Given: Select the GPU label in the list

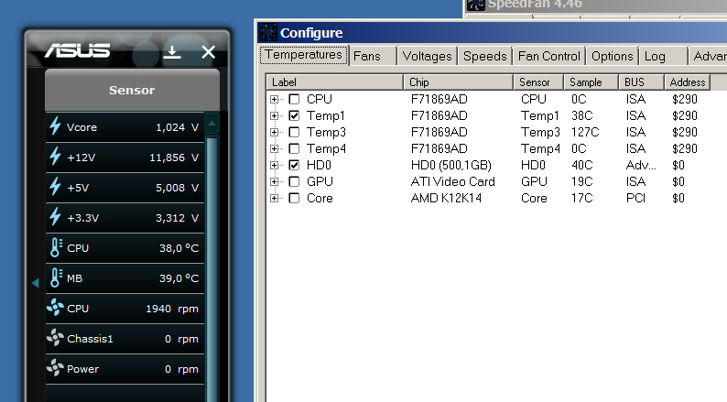Looking at the screenshot, I should 320,181.
